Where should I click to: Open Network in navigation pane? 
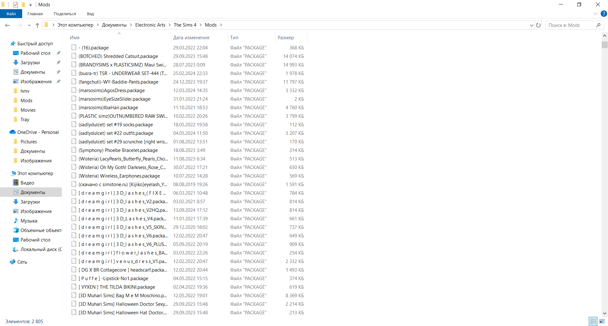(18, 262)
